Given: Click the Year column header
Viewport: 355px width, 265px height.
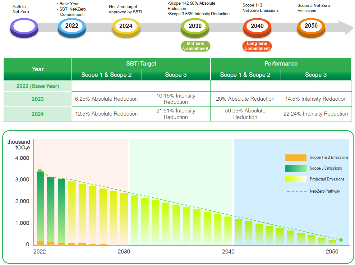Looking at the screenshot, I should click(38, 69).
